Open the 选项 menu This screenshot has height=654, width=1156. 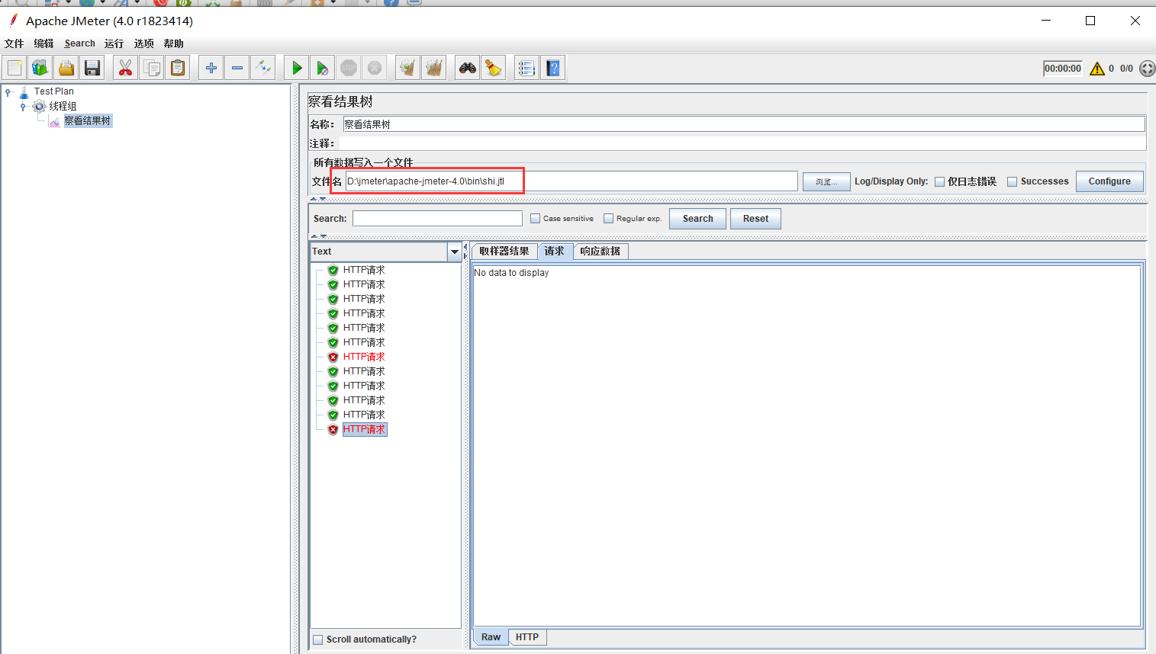(x=144, y=43)
